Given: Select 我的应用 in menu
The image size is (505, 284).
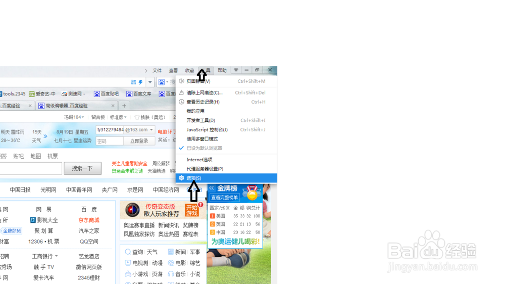Looking at the screenshot, I should (226, 111).
